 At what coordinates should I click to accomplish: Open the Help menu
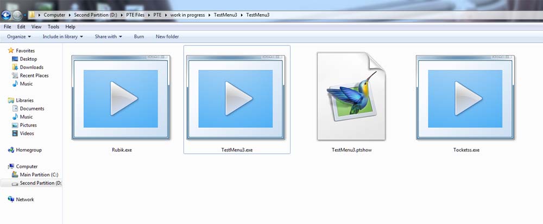70,27
